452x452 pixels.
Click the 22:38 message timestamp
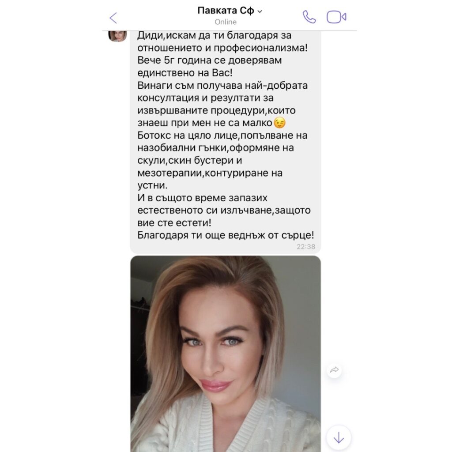pyautogui.click(x=306, y=247)
